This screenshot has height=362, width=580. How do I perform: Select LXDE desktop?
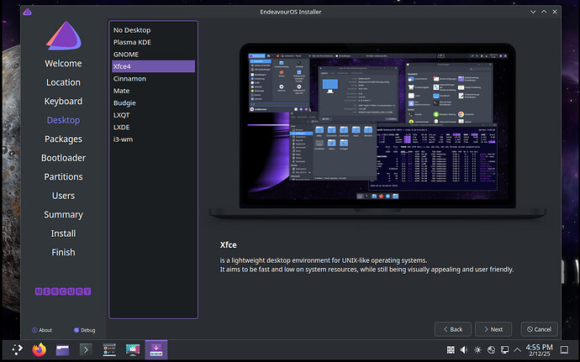[153, 127]
